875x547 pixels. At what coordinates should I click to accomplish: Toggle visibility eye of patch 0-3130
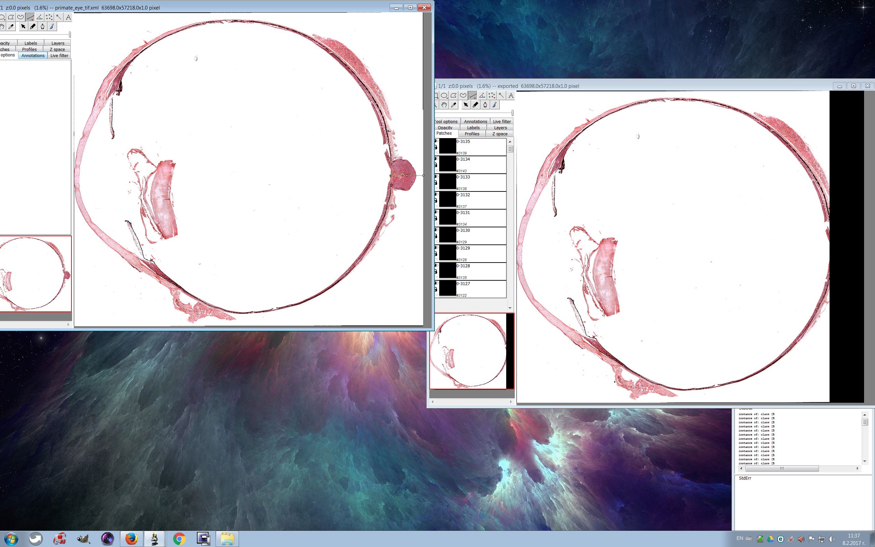(436, 230)
